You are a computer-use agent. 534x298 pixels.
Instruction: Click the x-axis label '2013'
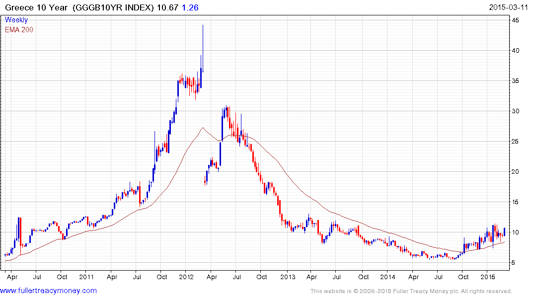pos(288,277)
